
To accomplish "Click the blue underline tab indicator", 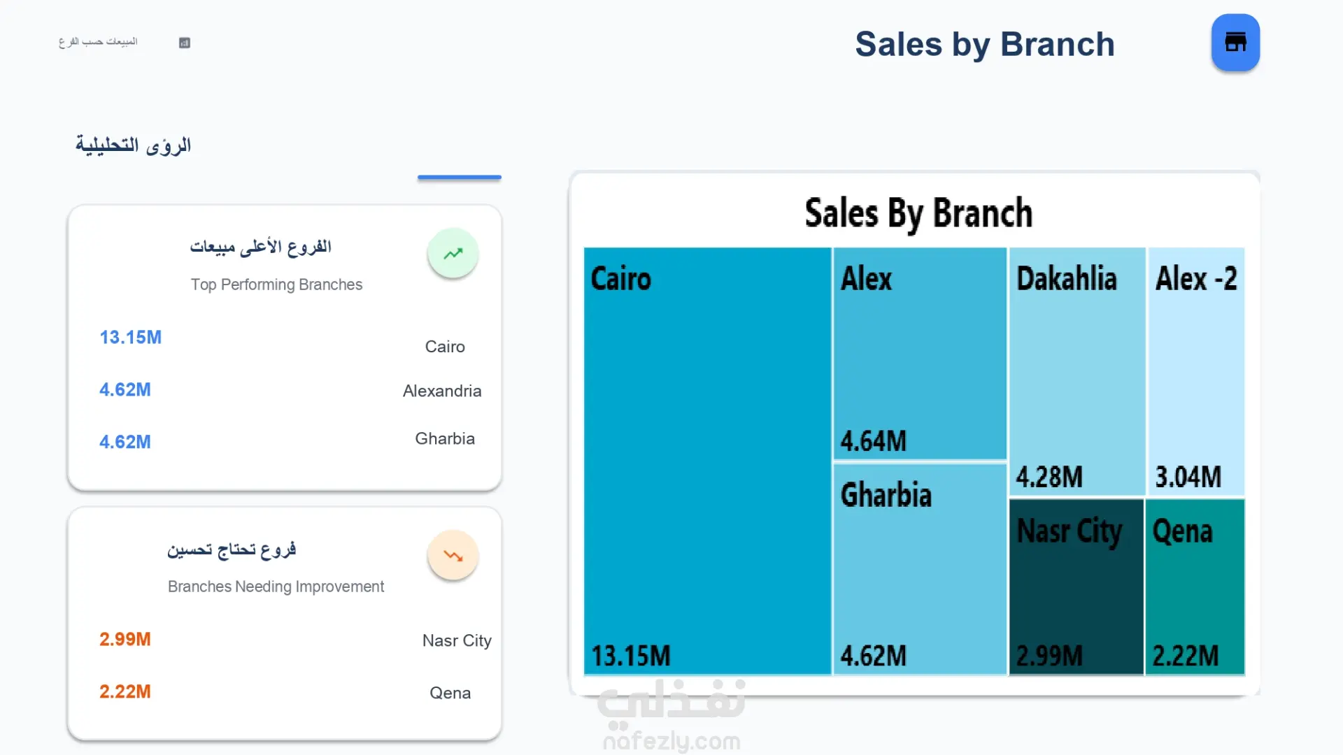I will click(460, 178).
